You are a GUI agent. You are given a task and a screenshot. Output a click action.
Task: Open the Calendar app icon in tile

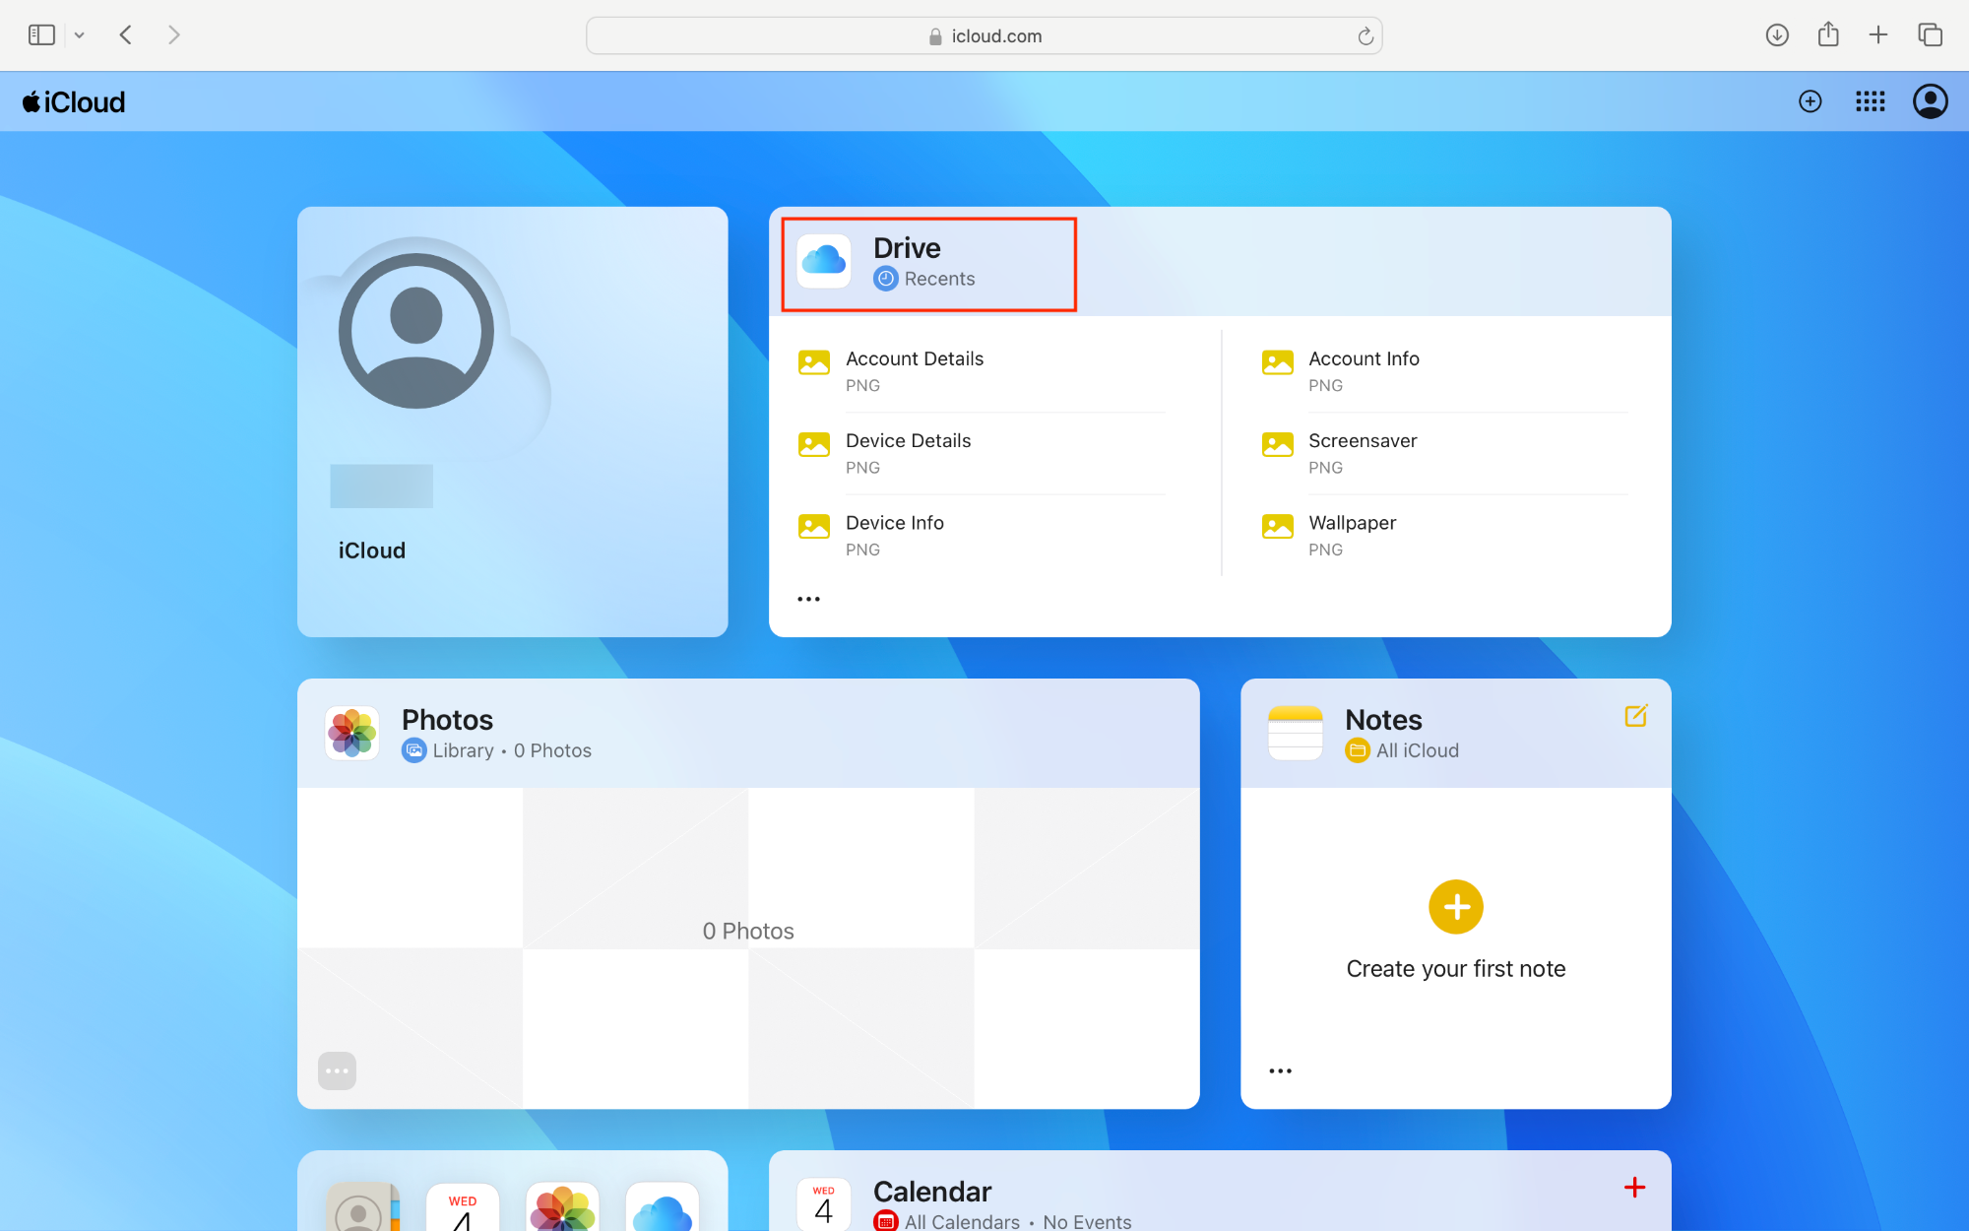click(x=824, y=1204)
